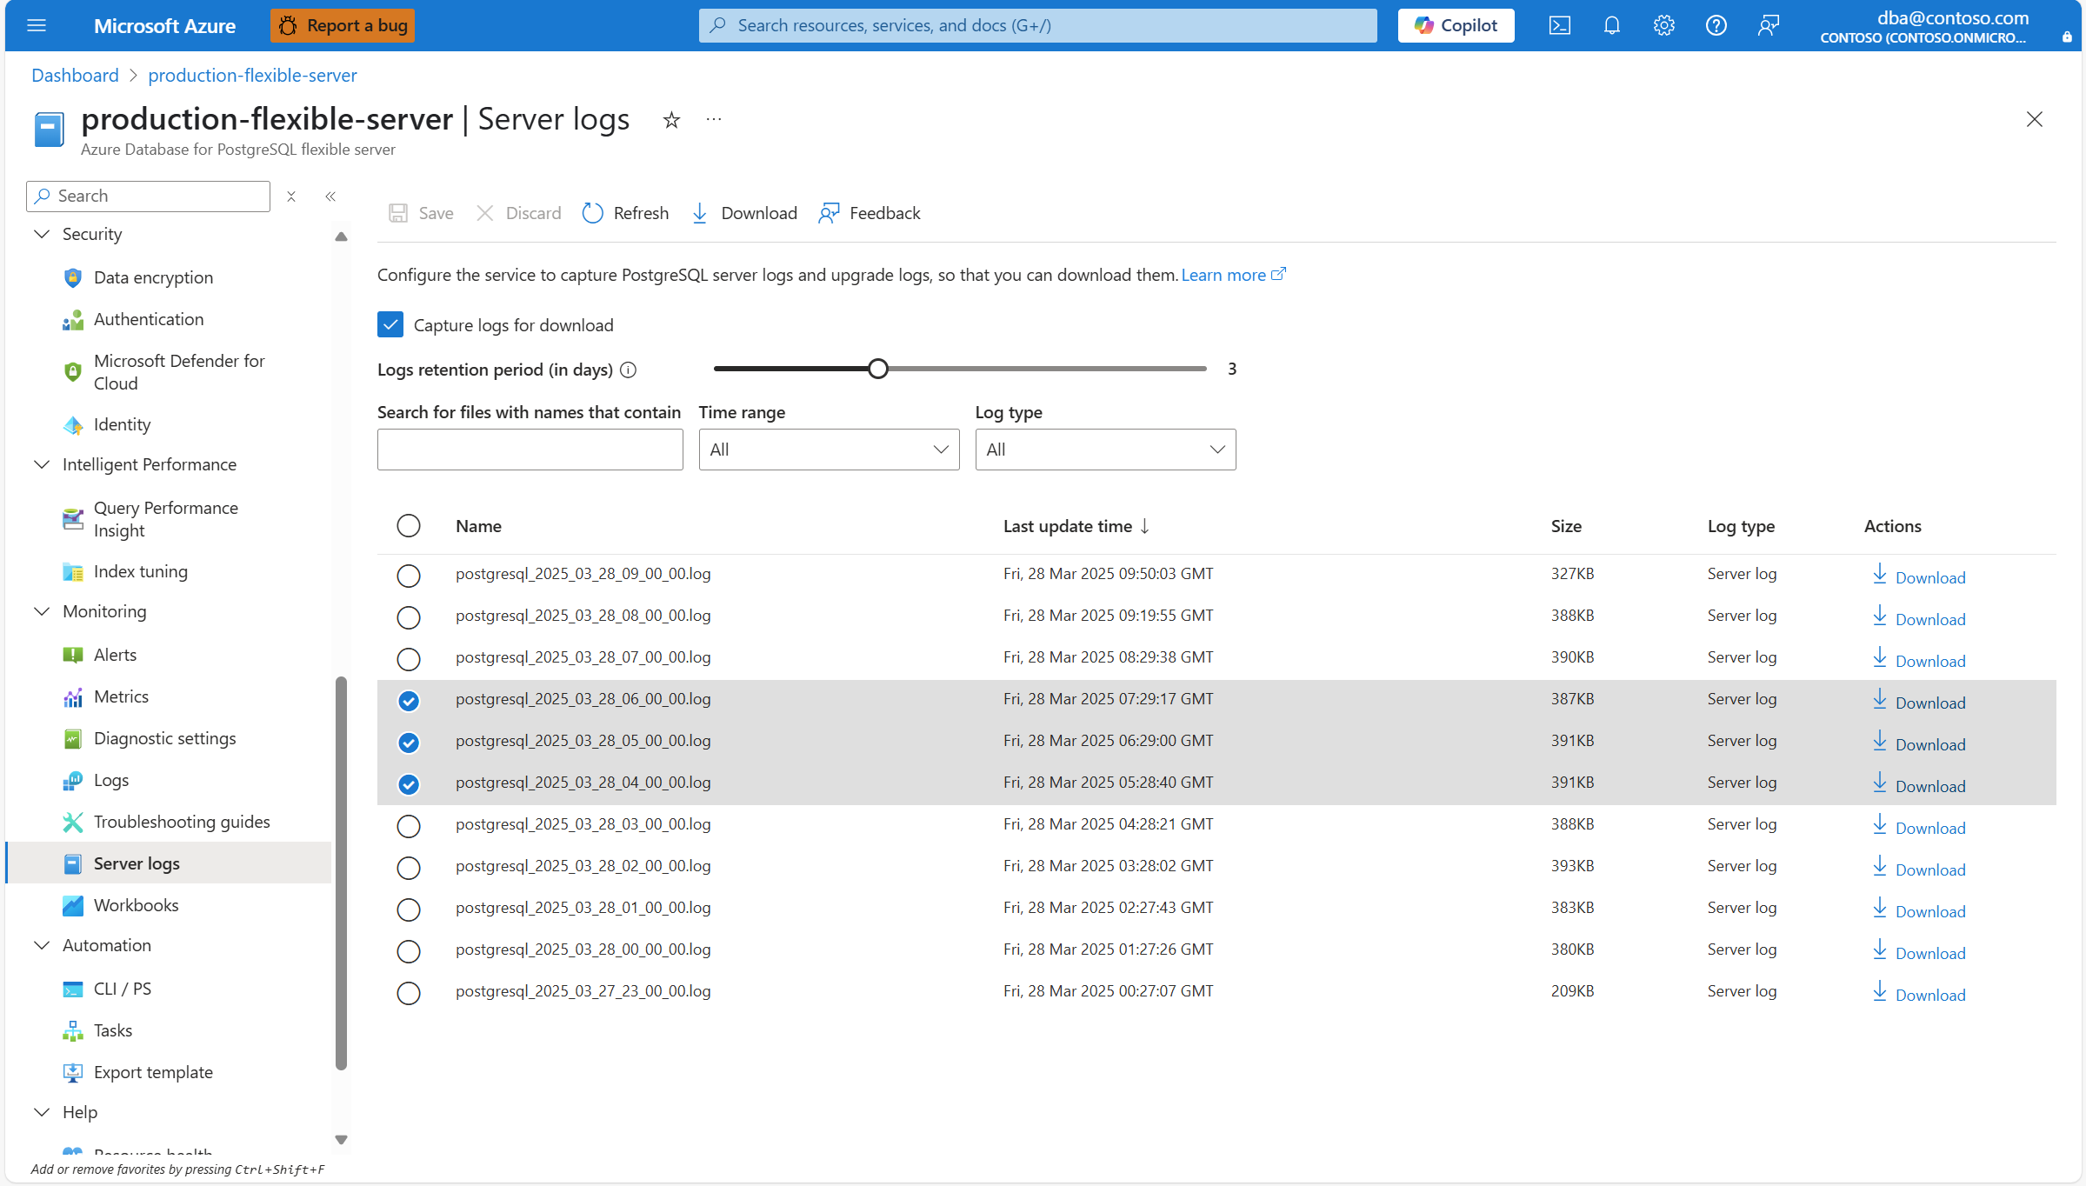The width and height of the screenshot is (2086, 1186).
Task: Open the Time range dropdown
Action: click(x=829, y=450)
